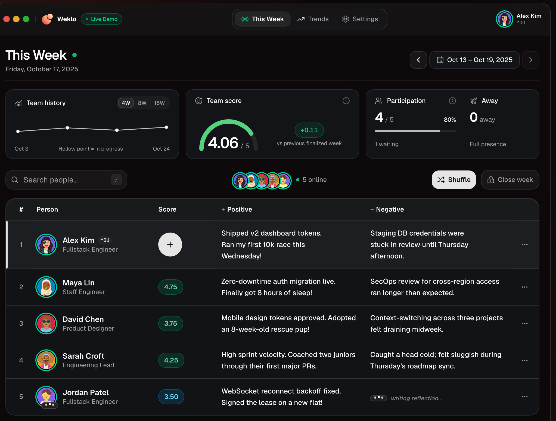Click the calendar icon in date range
The width and height of the screenshot is (556, 421).
click(440, 60)
